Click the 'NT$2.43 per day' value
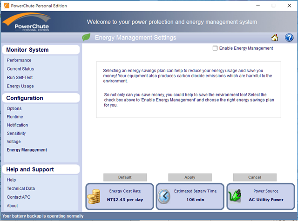Viewport: 298px width, 221px height. point(125,200)
